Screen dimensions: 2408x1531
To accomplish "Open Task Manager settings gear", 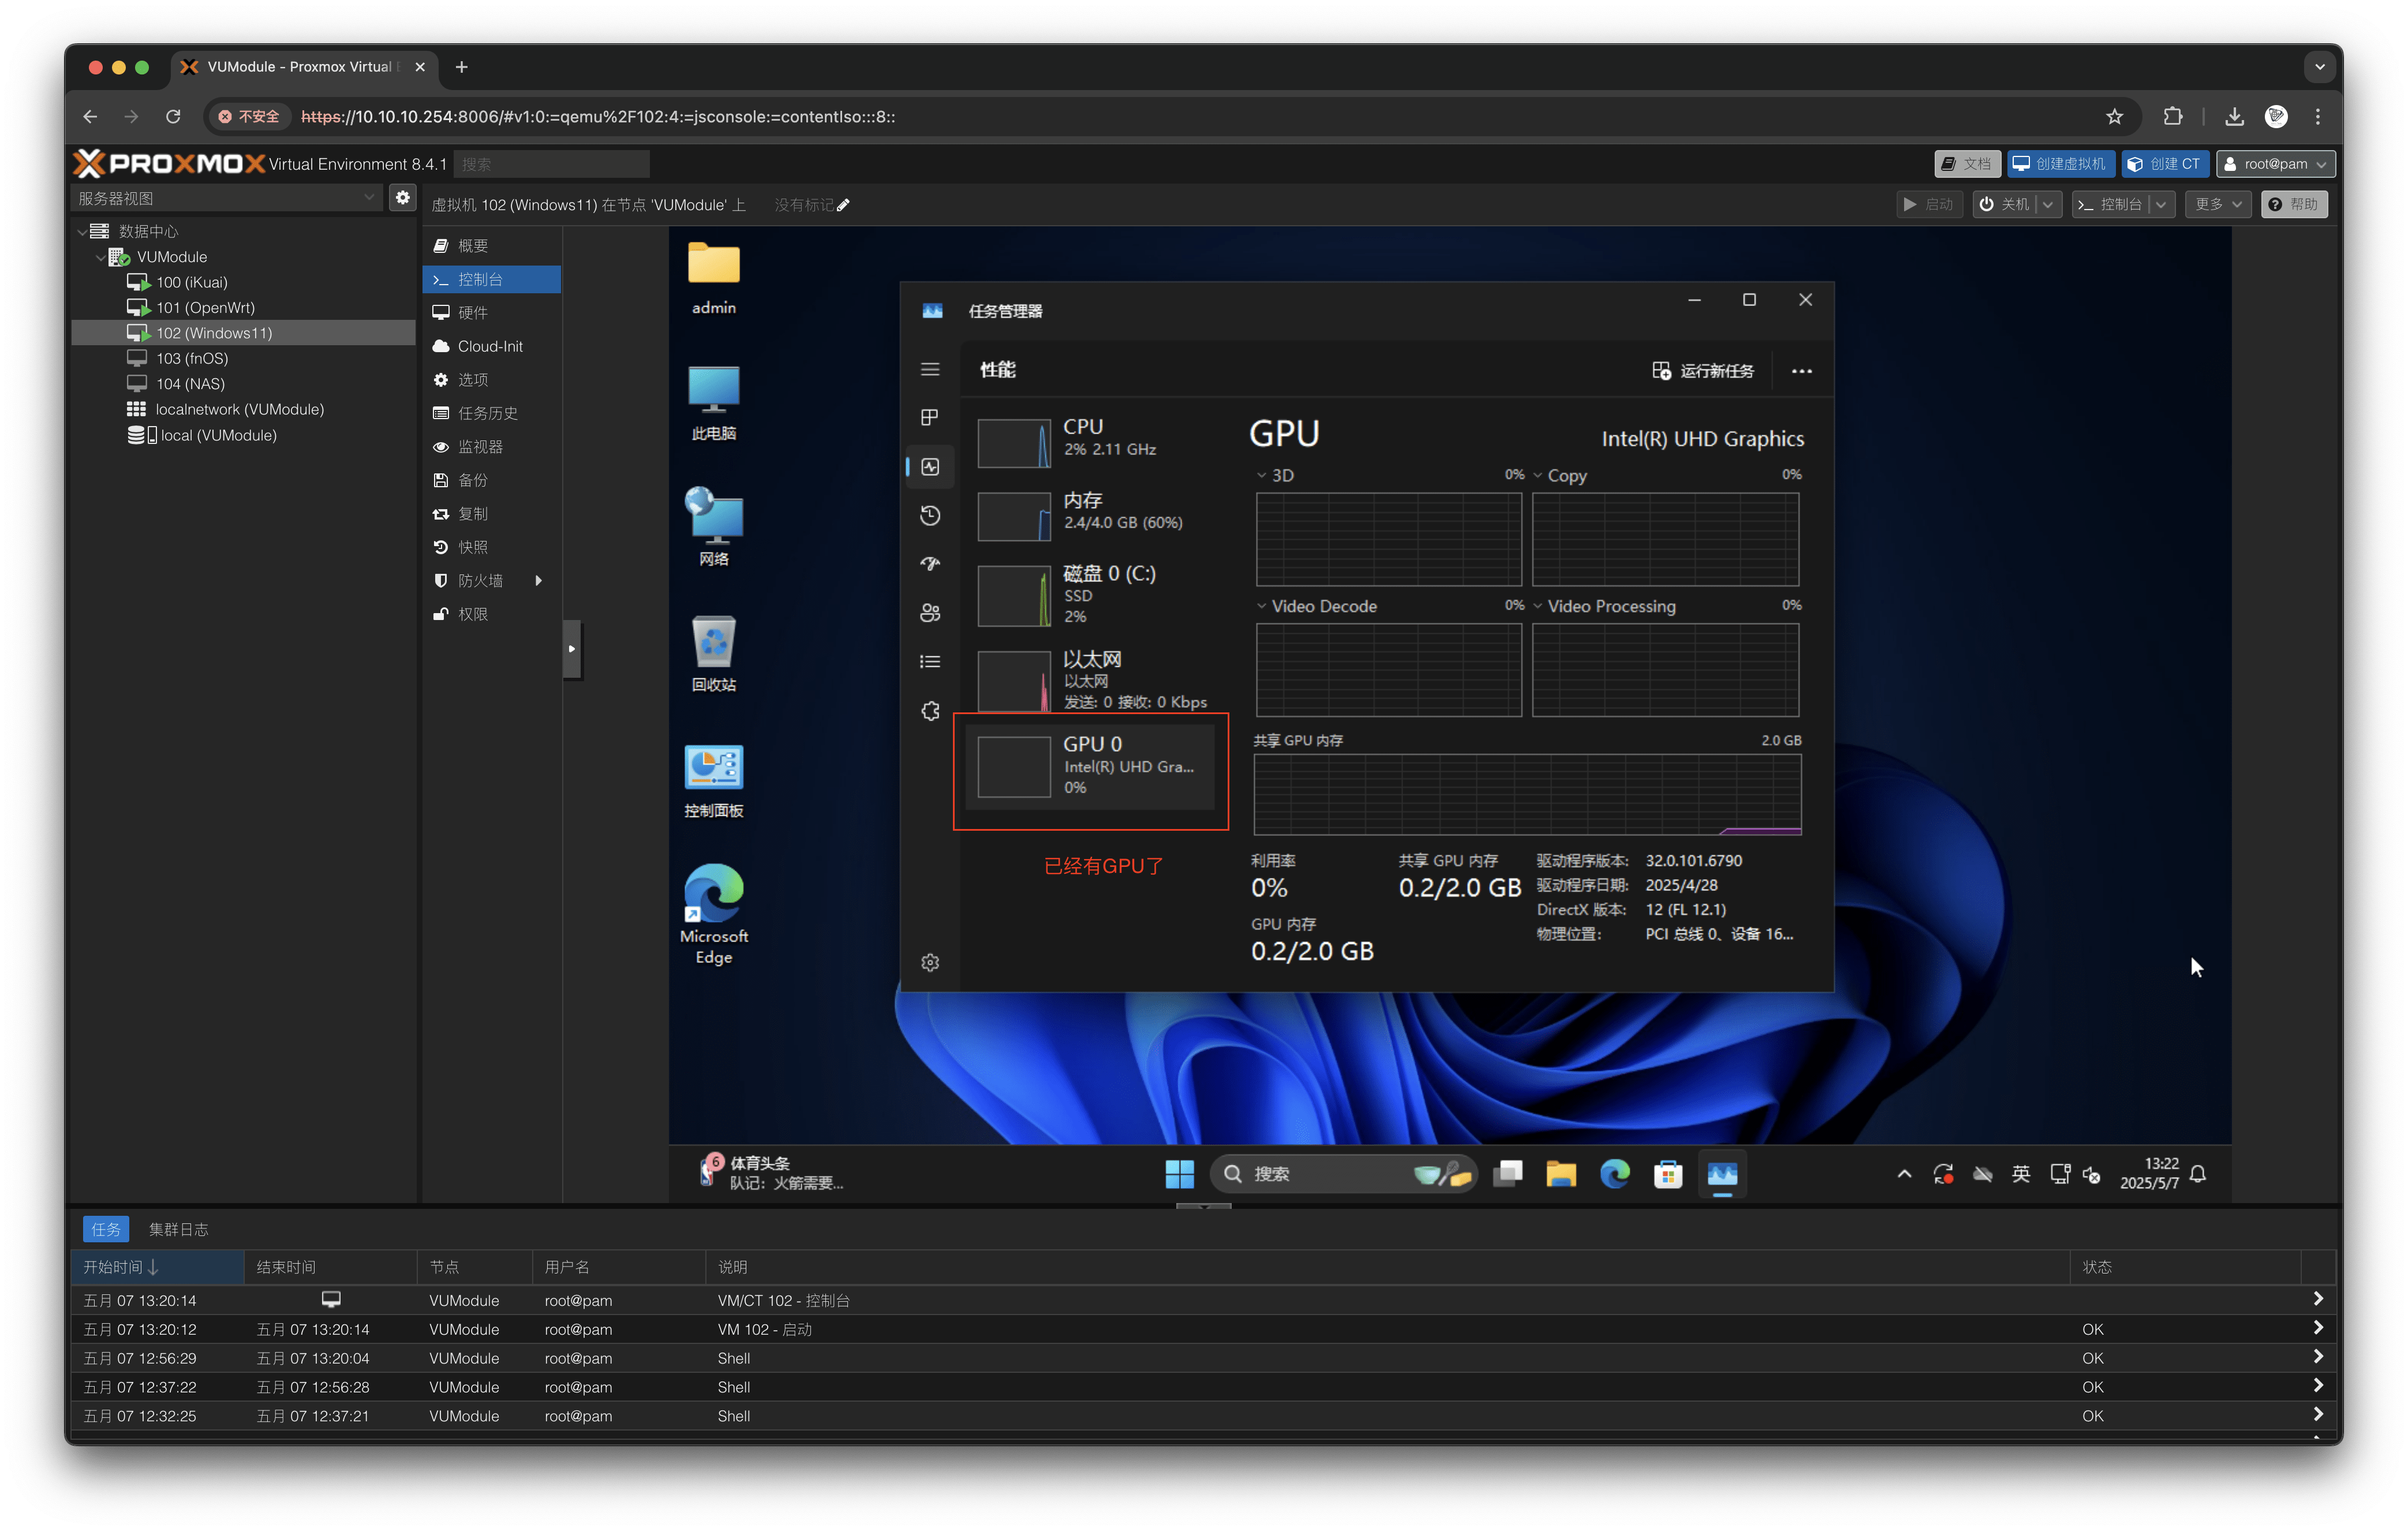I will [930, 962].
